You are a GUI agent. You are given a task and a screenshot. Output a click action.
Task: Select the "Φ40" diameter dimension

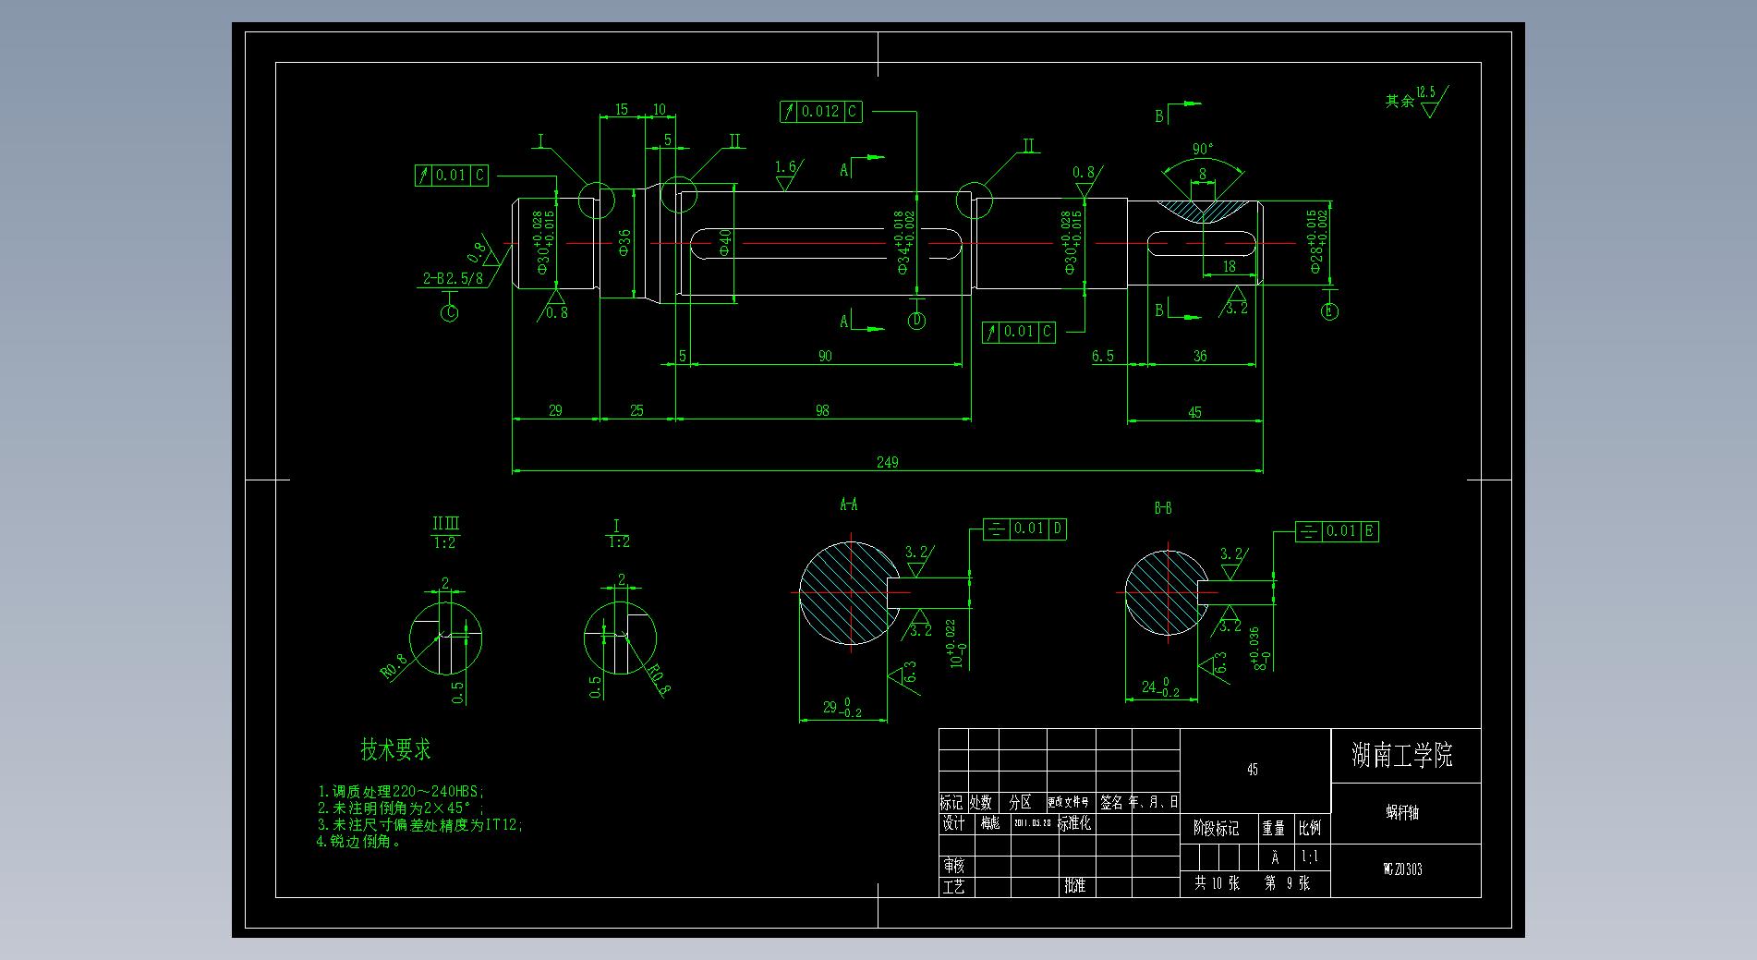725,242
